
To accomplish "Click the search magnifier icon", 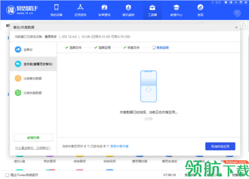I will (x=244, y=25).
